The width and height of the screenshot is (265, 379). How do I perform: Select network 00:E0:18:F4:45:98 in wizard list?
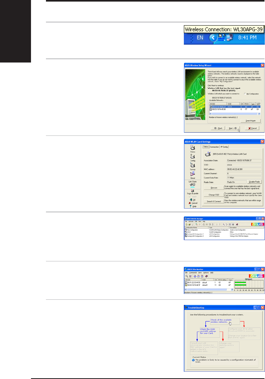(235, 109)
